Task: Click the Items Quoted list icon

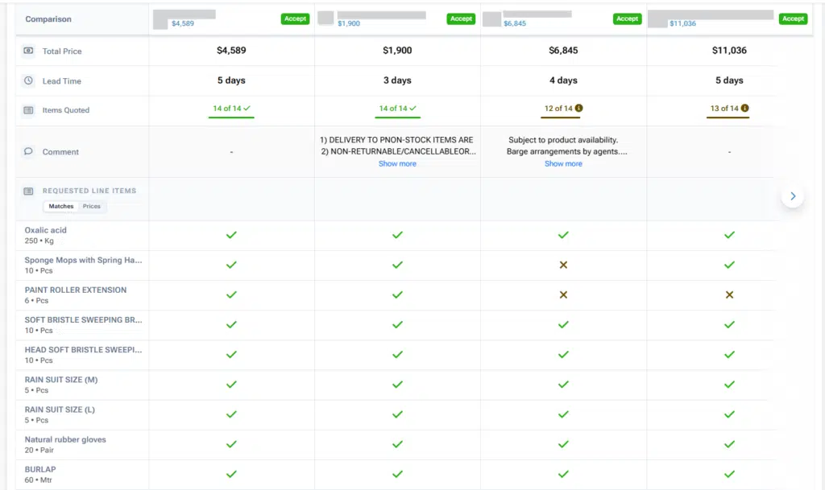Action: tap(28, 110)
